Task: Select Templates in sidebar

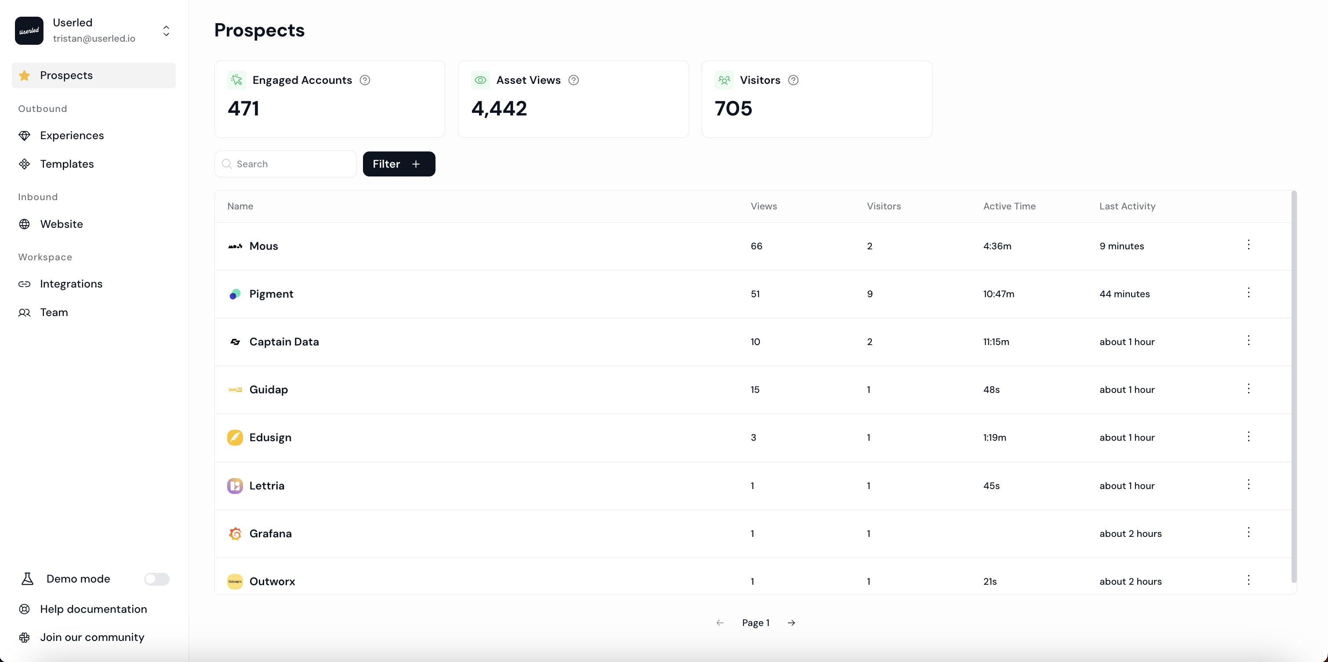Action: click(x=67, y=164)
